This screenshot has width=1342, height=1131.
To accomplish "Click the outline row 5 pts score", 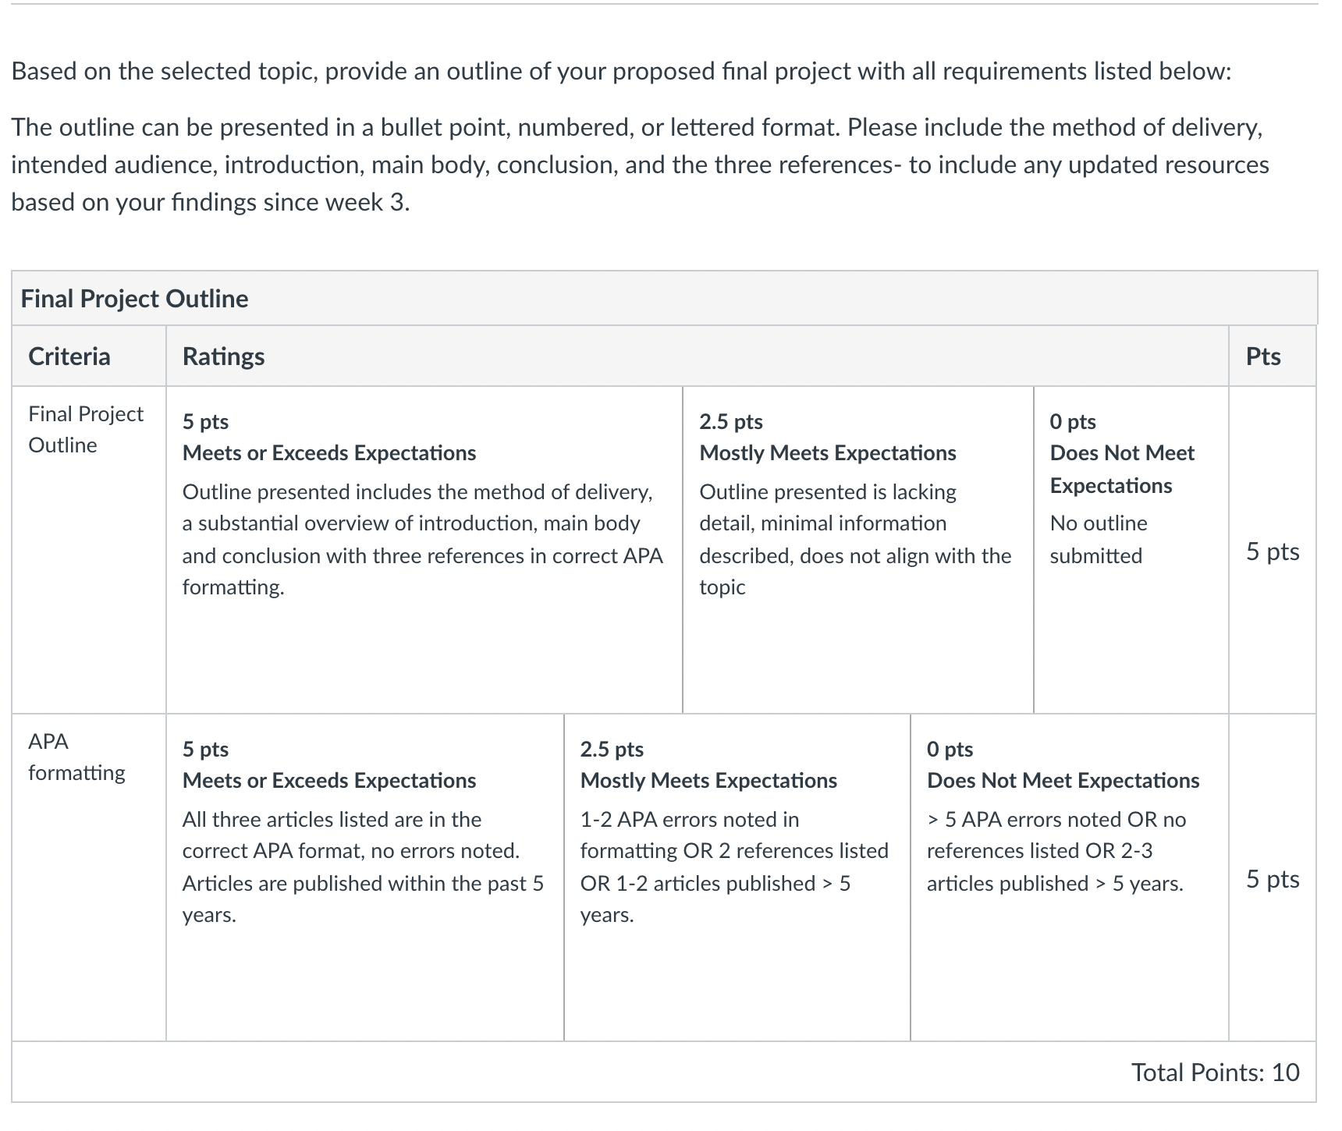I will pos(1273,551).
